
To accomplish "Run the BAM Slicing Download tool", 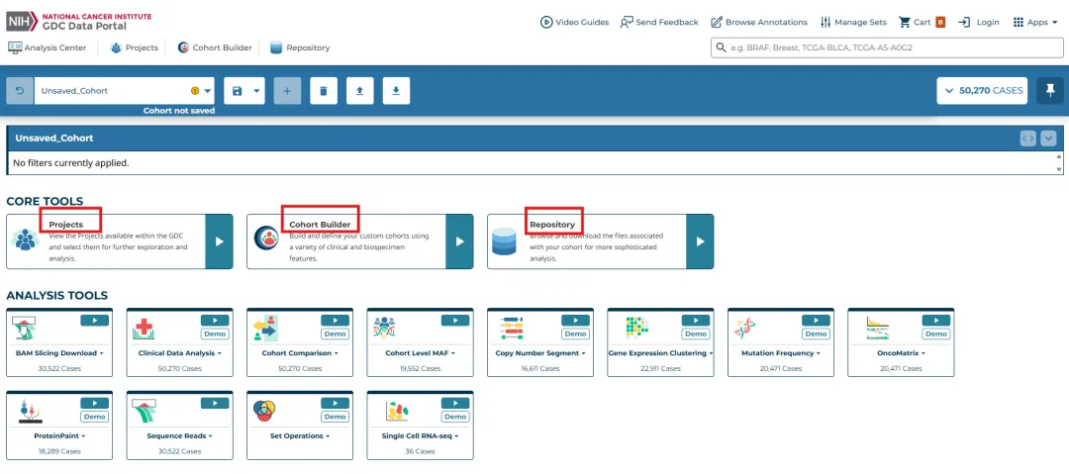I will point(94,320).
